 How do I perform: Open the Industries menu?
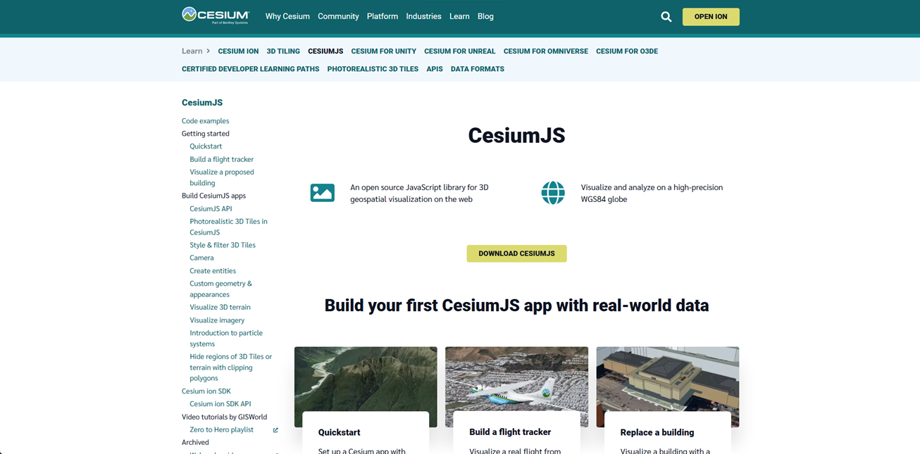[423, 16]
